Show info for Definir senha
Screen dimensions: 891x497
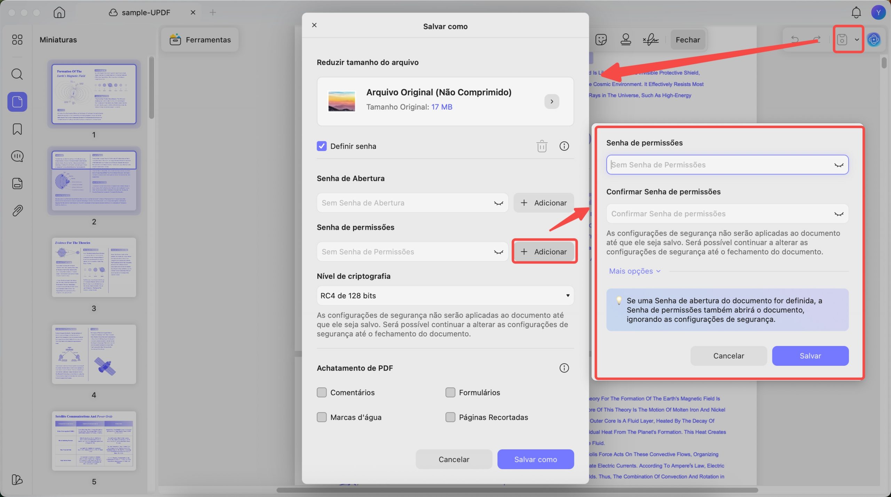[564, 146]
